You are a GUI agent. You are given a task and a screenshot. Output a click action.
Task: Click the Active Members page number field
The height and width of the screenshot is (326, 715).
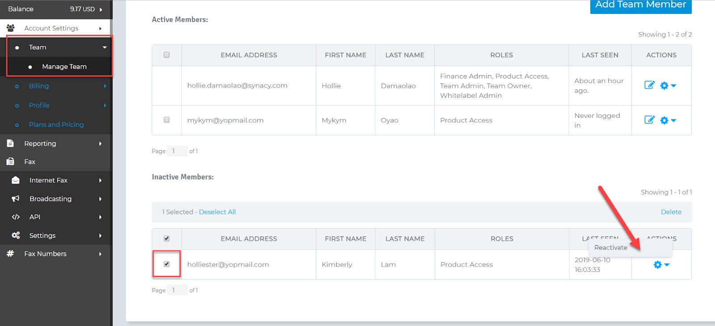tap(177, 151)
